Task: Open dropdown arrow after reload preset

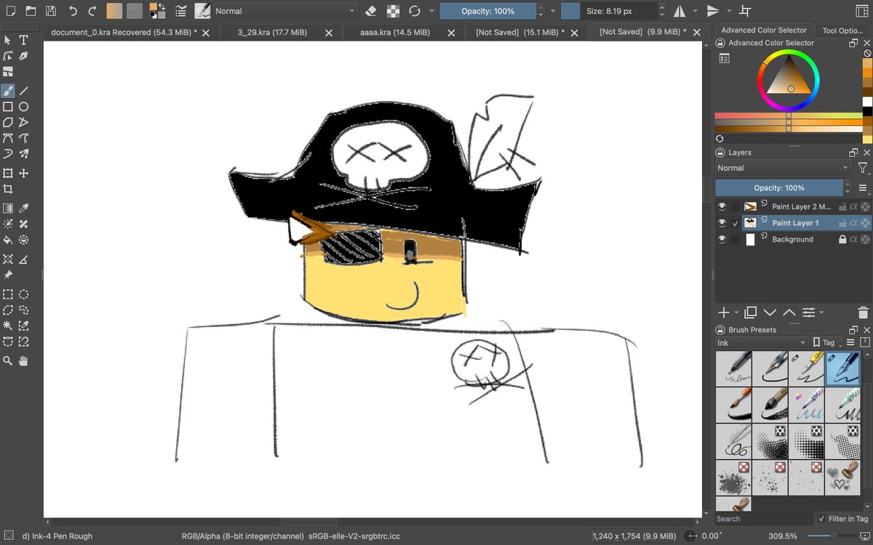Action: pos(431,11)
